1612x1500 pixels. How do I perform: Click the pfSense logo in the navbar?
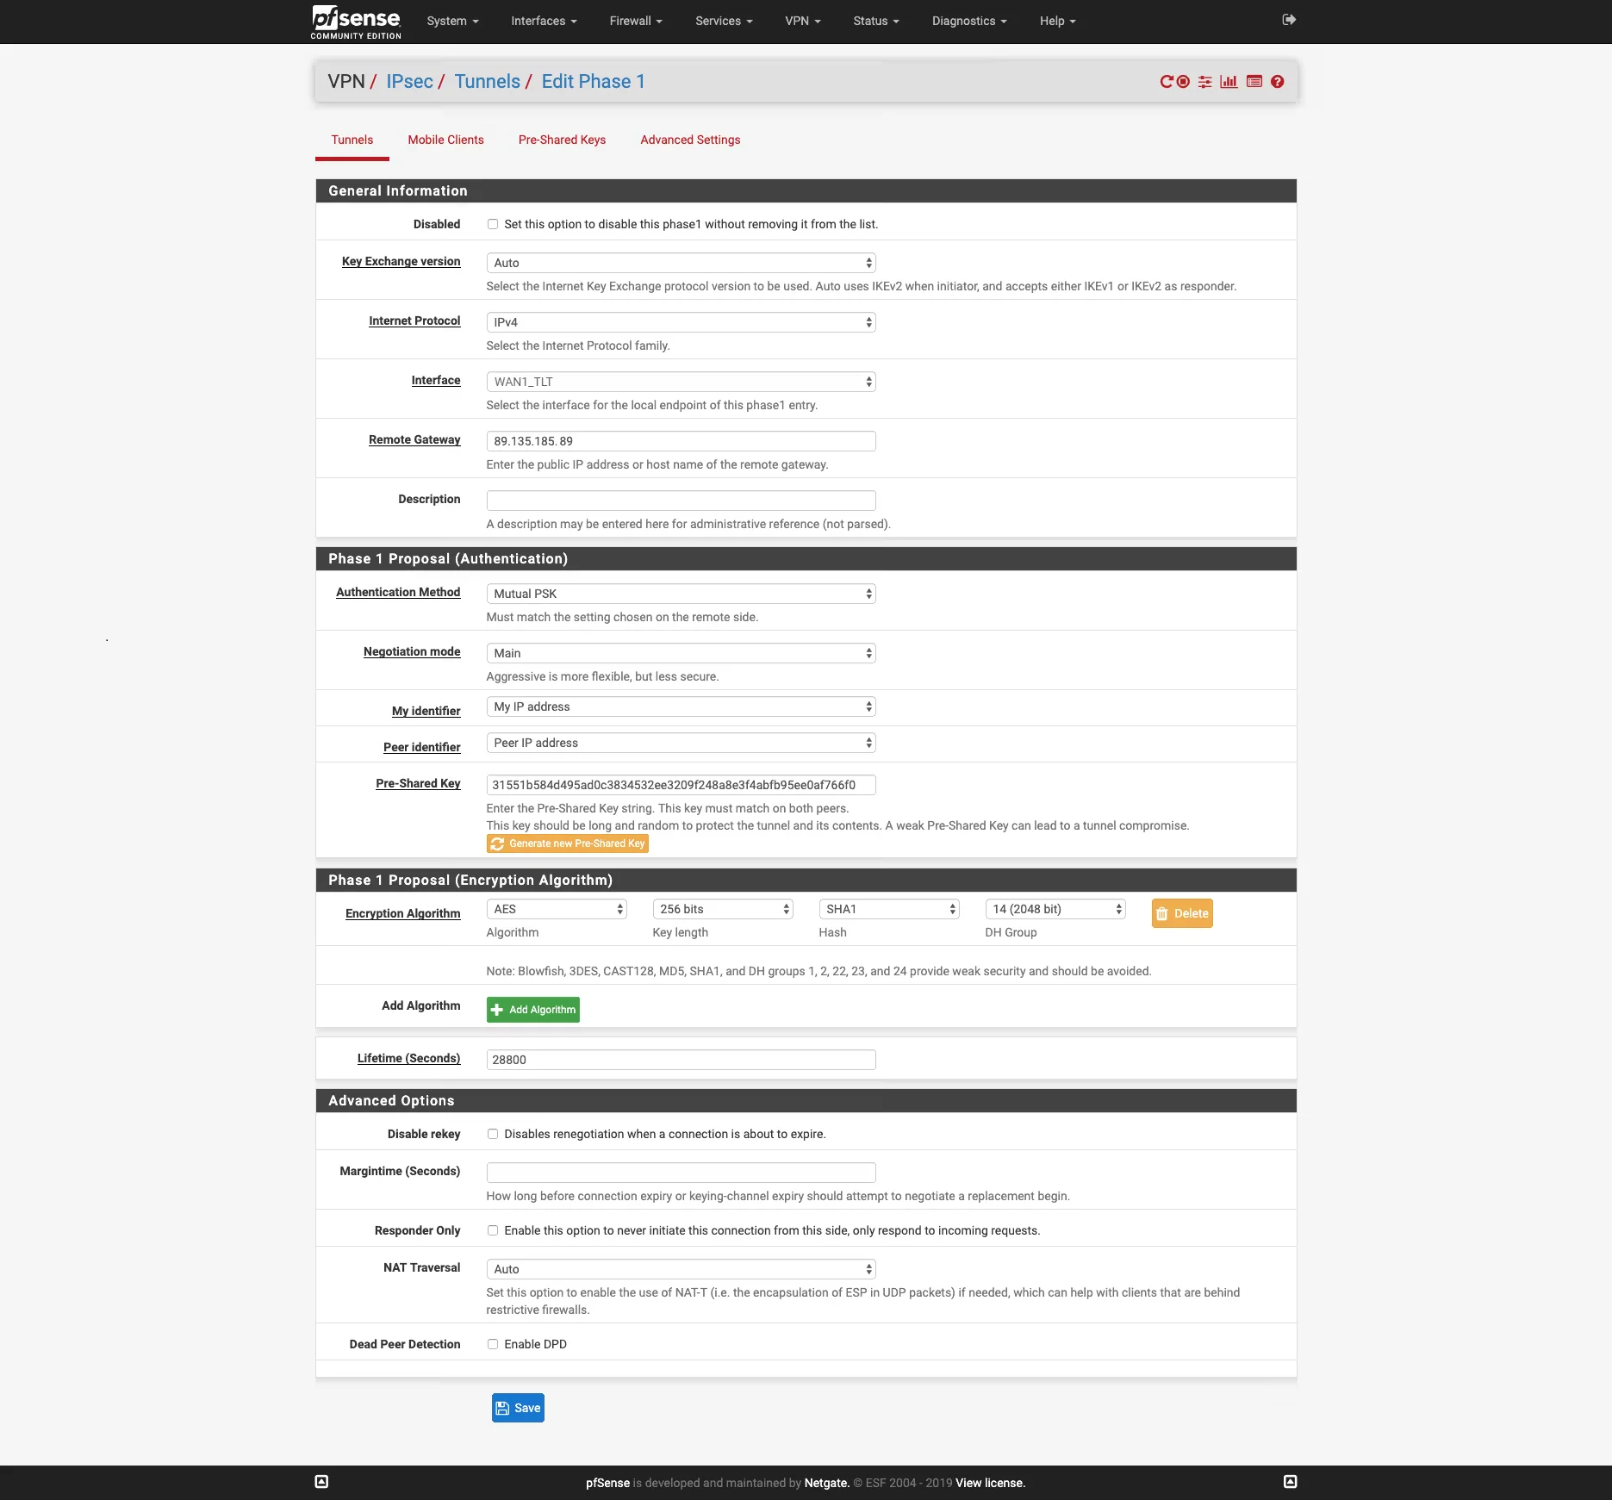[x=355, y=21]
